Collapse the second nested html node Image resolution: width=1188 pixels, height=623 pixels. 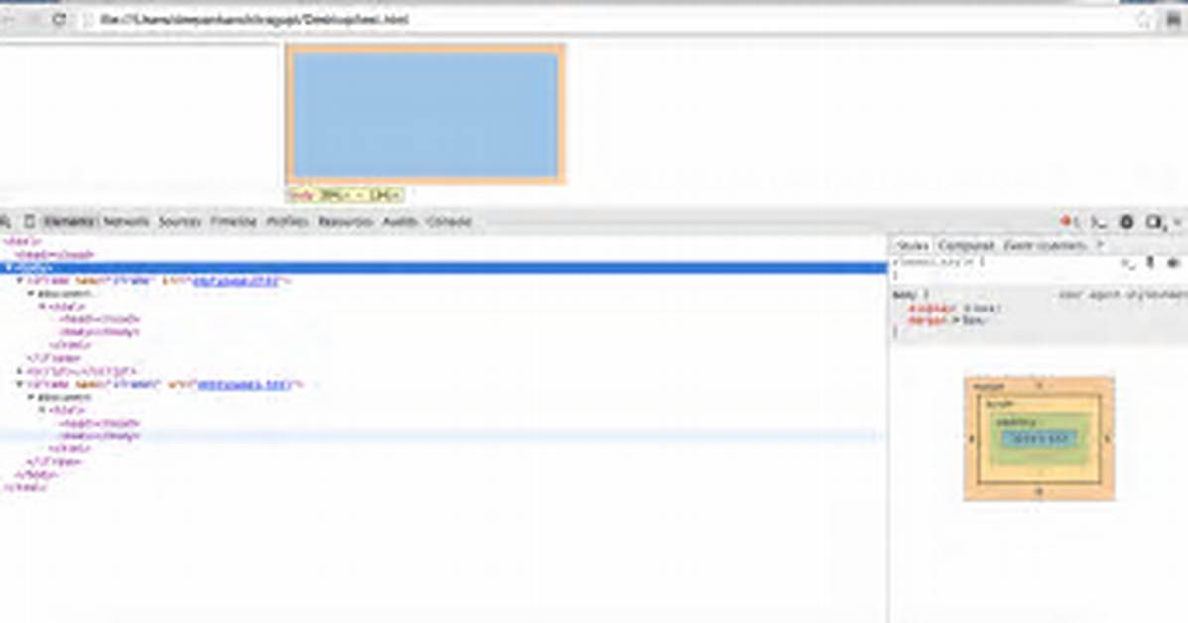point(43,410)
